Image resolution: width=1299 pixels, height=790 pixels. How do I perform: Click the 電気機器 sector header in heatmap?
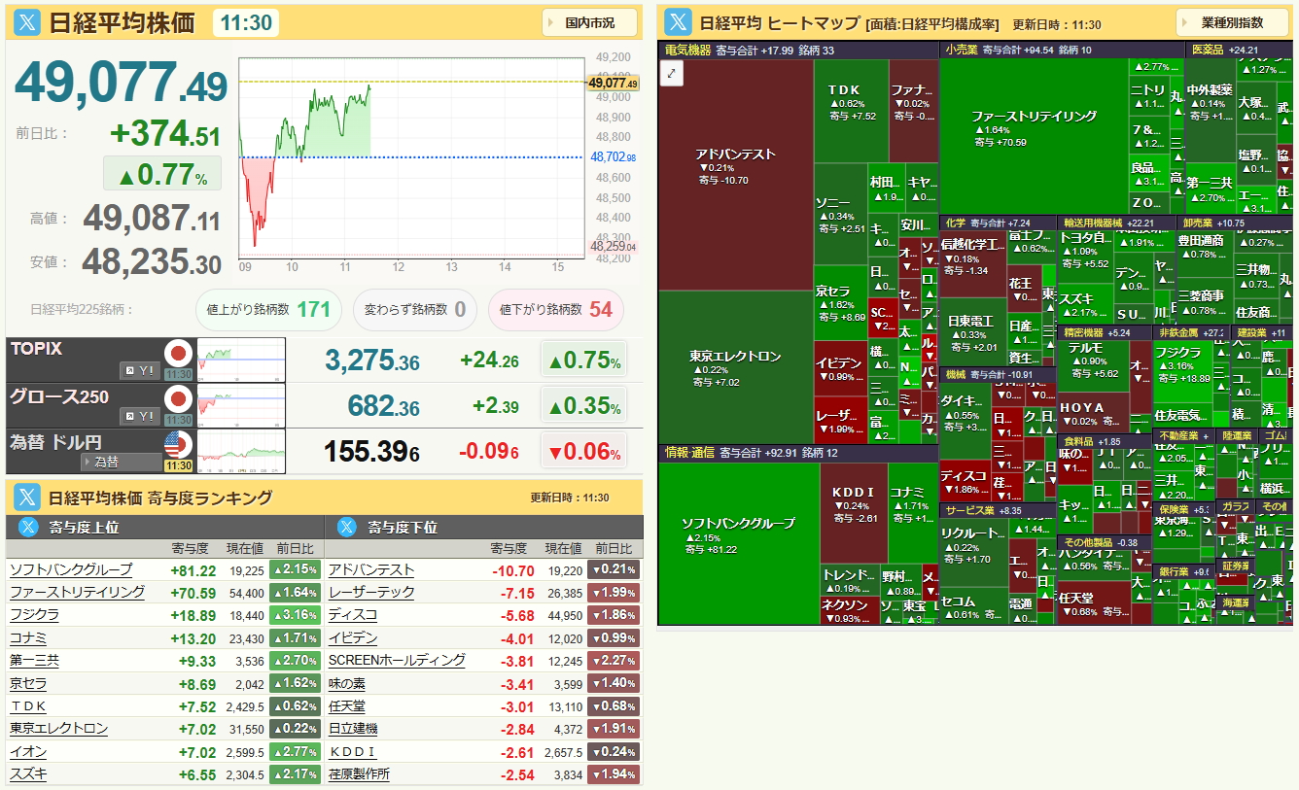685,50
